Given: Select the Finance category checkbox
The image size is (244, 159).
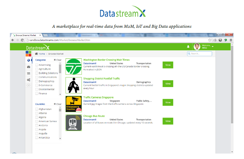Looking at the screenshot, I should (x=37, y=93).
